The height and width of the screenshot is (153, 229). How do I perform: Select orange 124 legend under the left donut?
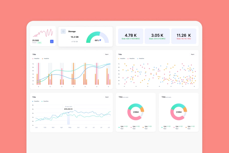(x=147, y=127)
